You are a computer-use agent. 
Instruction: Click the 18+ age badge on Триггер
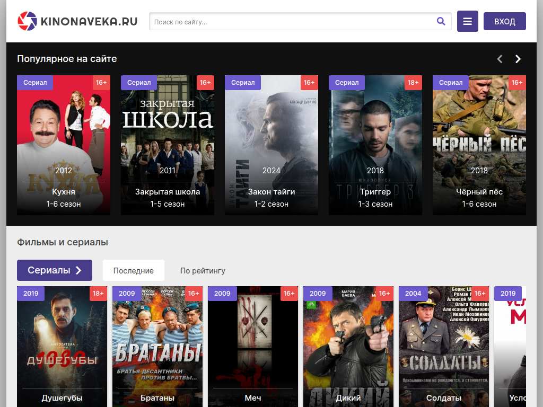pyautogui.click(x=413, y=83)
